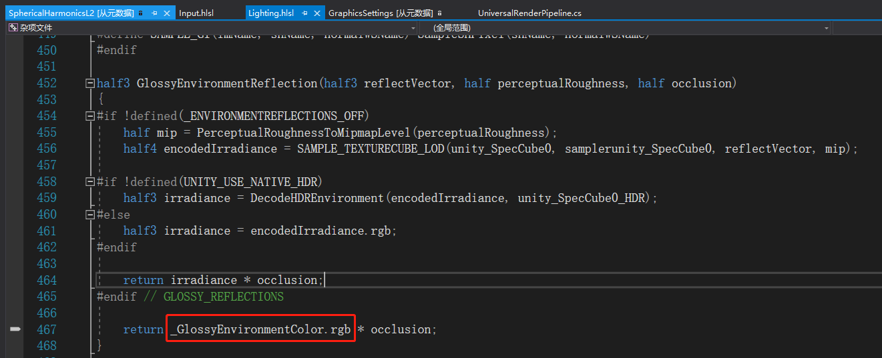This screenshot has width=882, height=358.
Task: Click the #endif directive on line 462
Action: (x=117, y=247)
